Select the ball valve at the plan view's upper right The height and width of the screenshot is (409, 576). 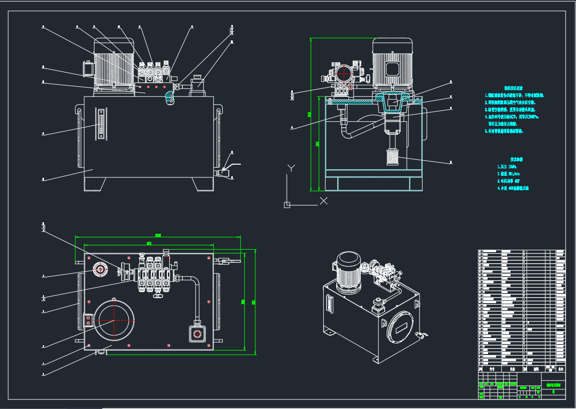coord(227,261)
